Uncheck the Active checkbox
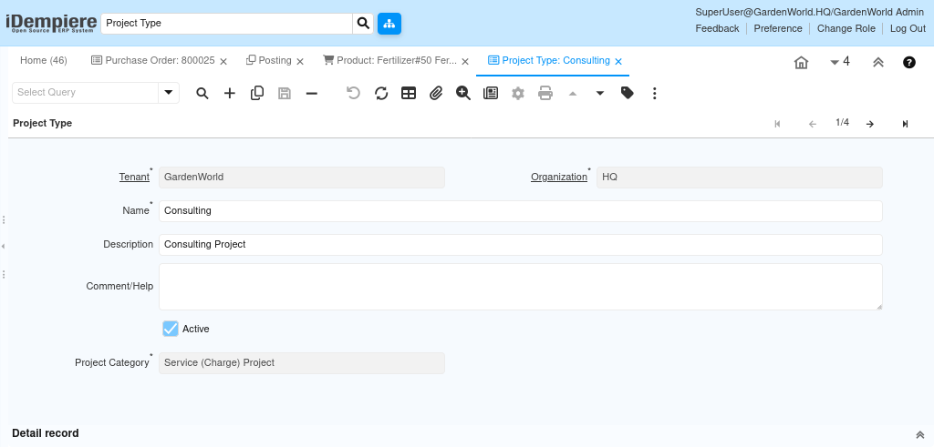Viewport: 934px width, 447px height. 171,329
